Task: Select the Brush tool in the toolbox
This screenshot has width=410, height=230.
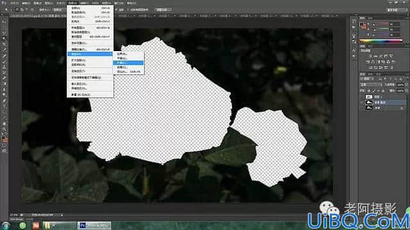Action: point(4,61)
